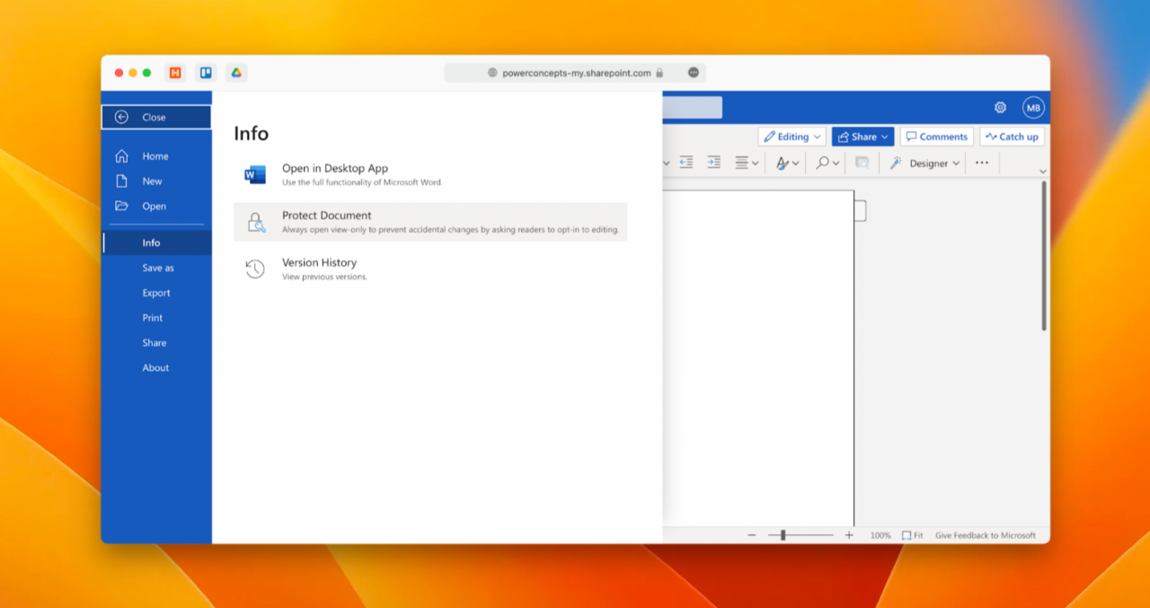Viewport: 1150px width, 608px height.
Task: Click the Fit to page button
Action: click(913, 535)
